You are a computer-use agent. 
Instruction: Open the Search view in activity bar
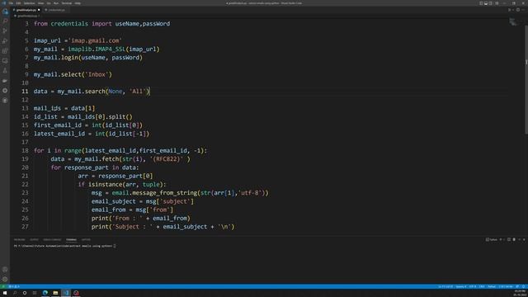click(x=5, y=21)
